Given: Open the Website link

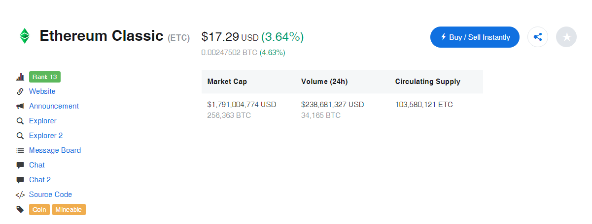Looking at the screenshot, I should [x=42, y=91].
